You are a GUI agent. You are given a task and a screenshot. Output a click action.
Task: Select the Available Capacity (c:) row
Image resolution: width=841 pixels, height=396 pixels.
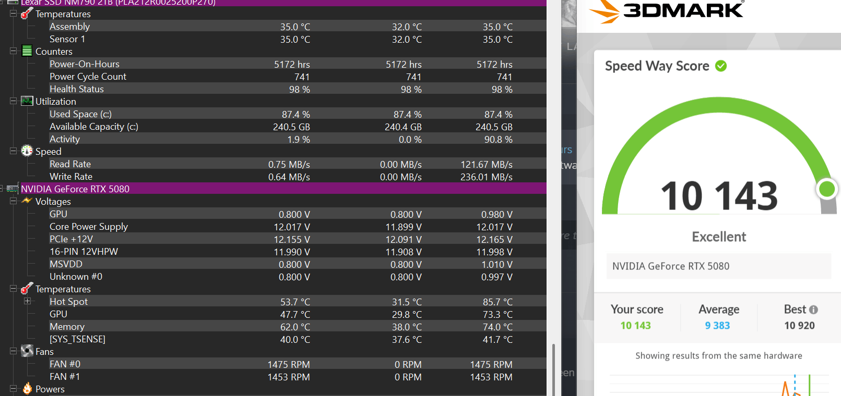tap(298, 126)
